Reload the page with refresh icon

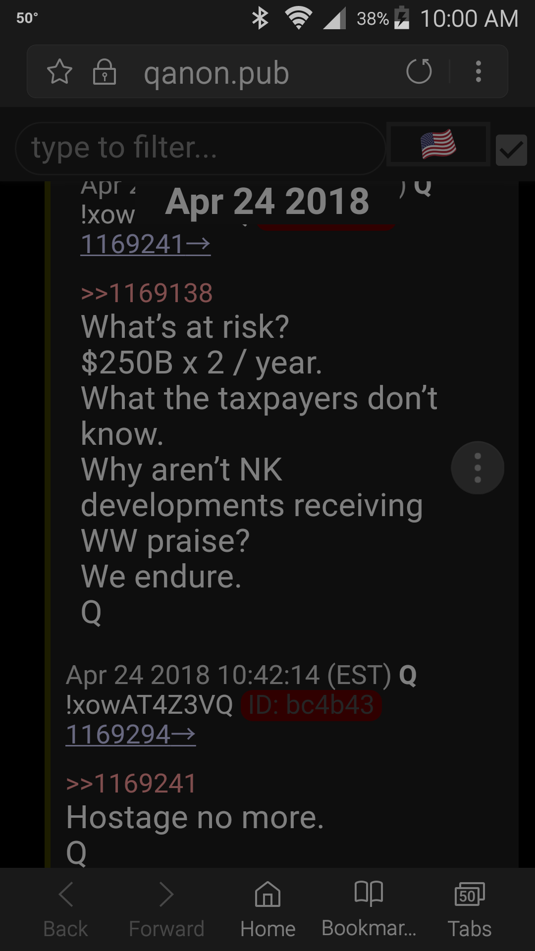click(419, 71)
